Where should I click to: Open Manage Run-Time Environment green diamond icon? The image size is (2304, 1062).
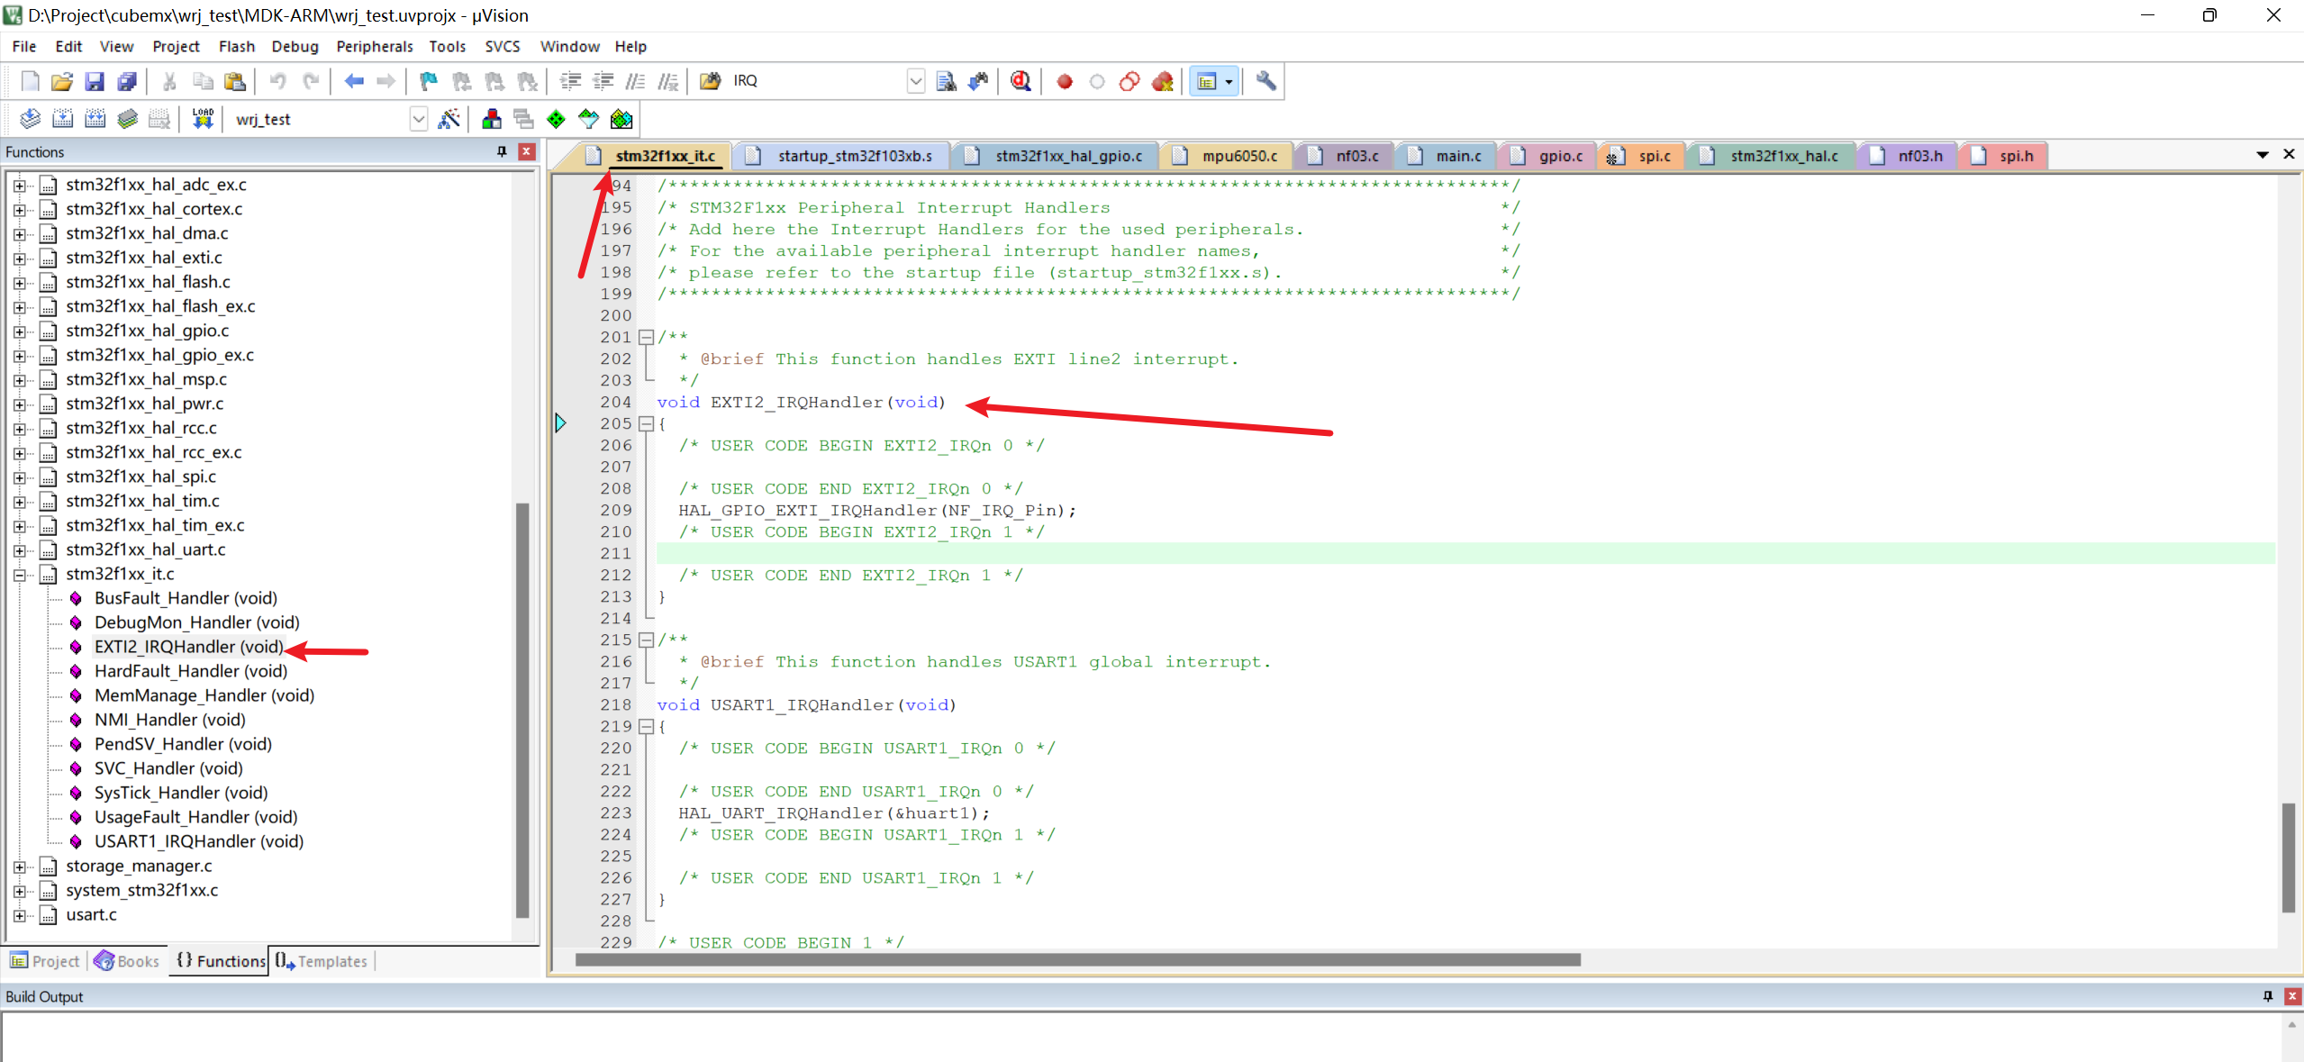pyautogui.click(x=557, y=119)
